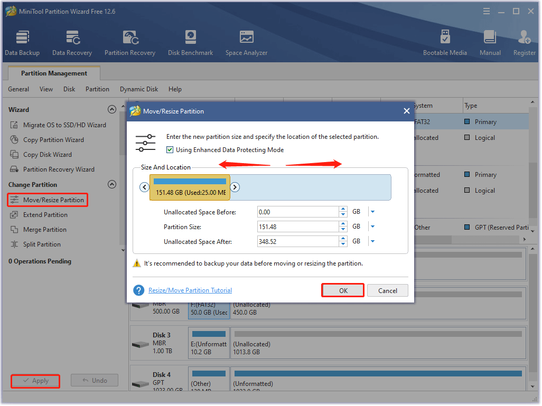Open unit dropdown for Partition Size
The width and height of the screenshot is (542, 406).
373,226
